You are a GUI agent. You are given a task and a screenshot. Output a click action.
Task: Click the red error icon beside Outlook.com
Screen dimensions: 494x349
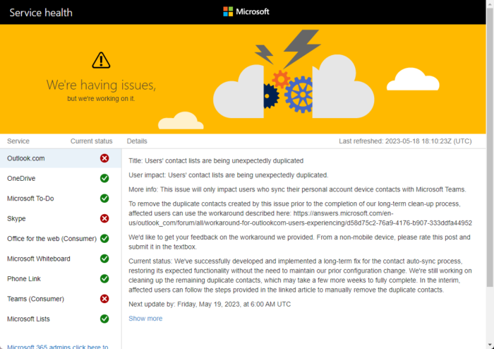pyautogui.click(x=104, y=158)
